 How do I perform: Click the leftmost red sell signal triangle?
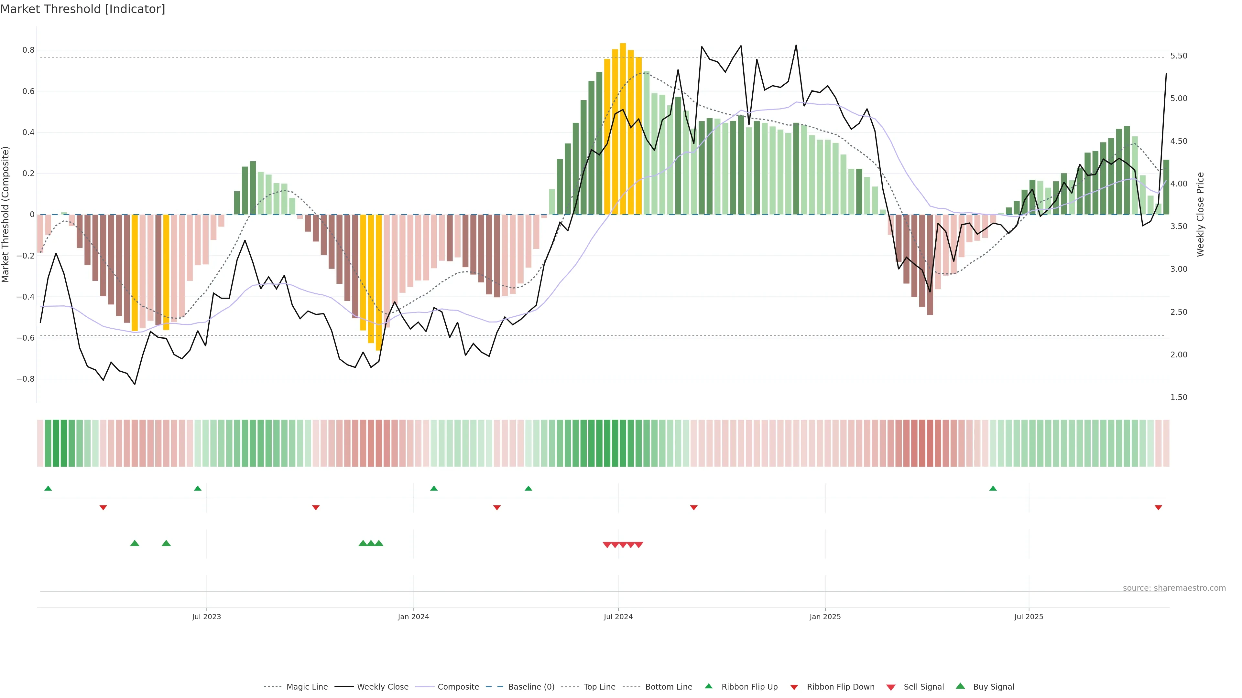[607, 545]
